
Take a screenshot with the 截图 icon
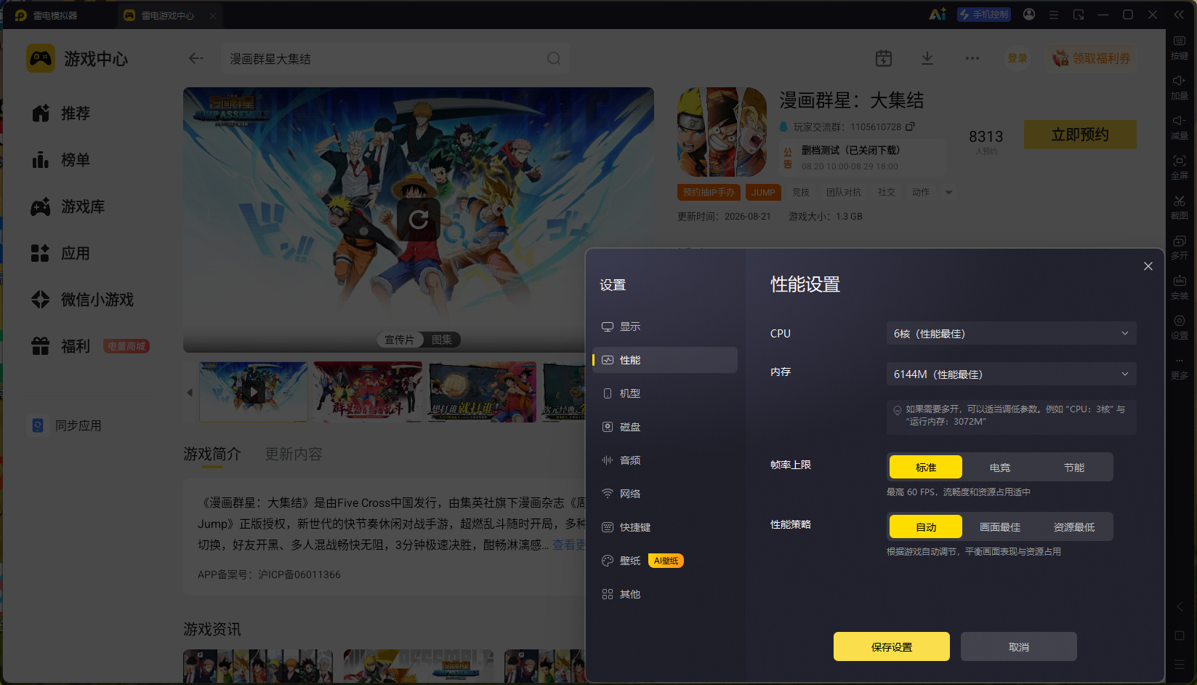1180,207
